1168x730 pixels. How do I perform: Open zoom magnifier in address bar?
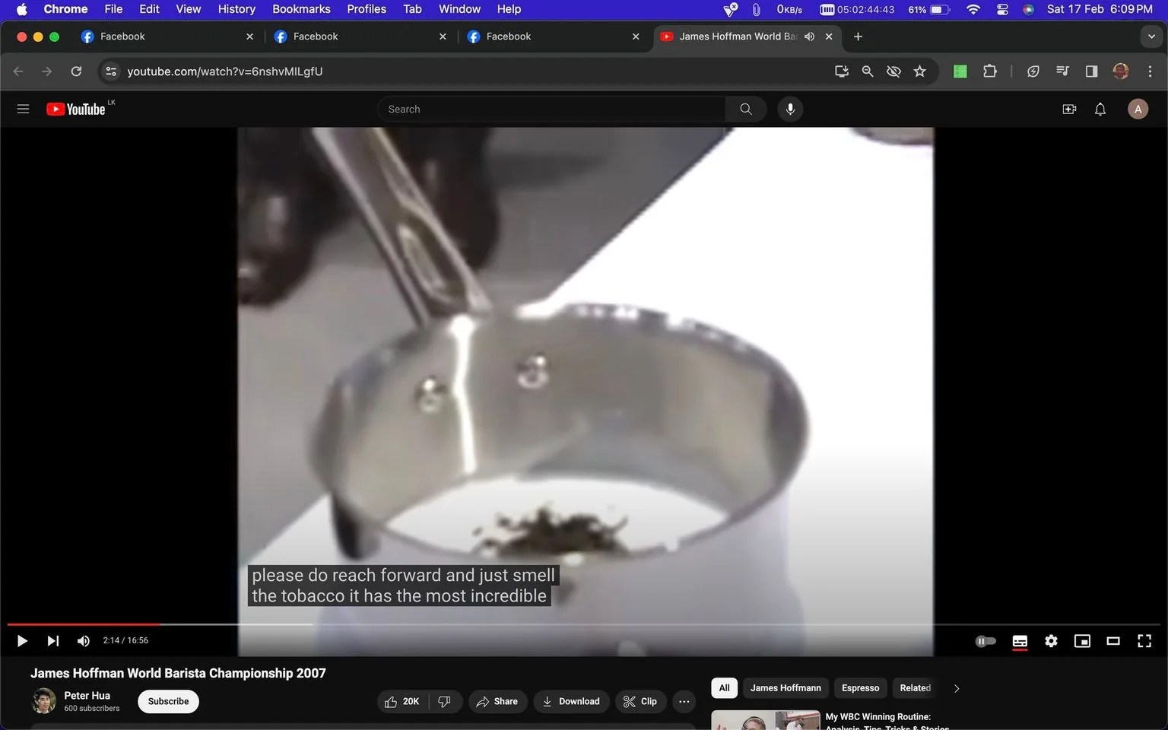click(867, 71)
